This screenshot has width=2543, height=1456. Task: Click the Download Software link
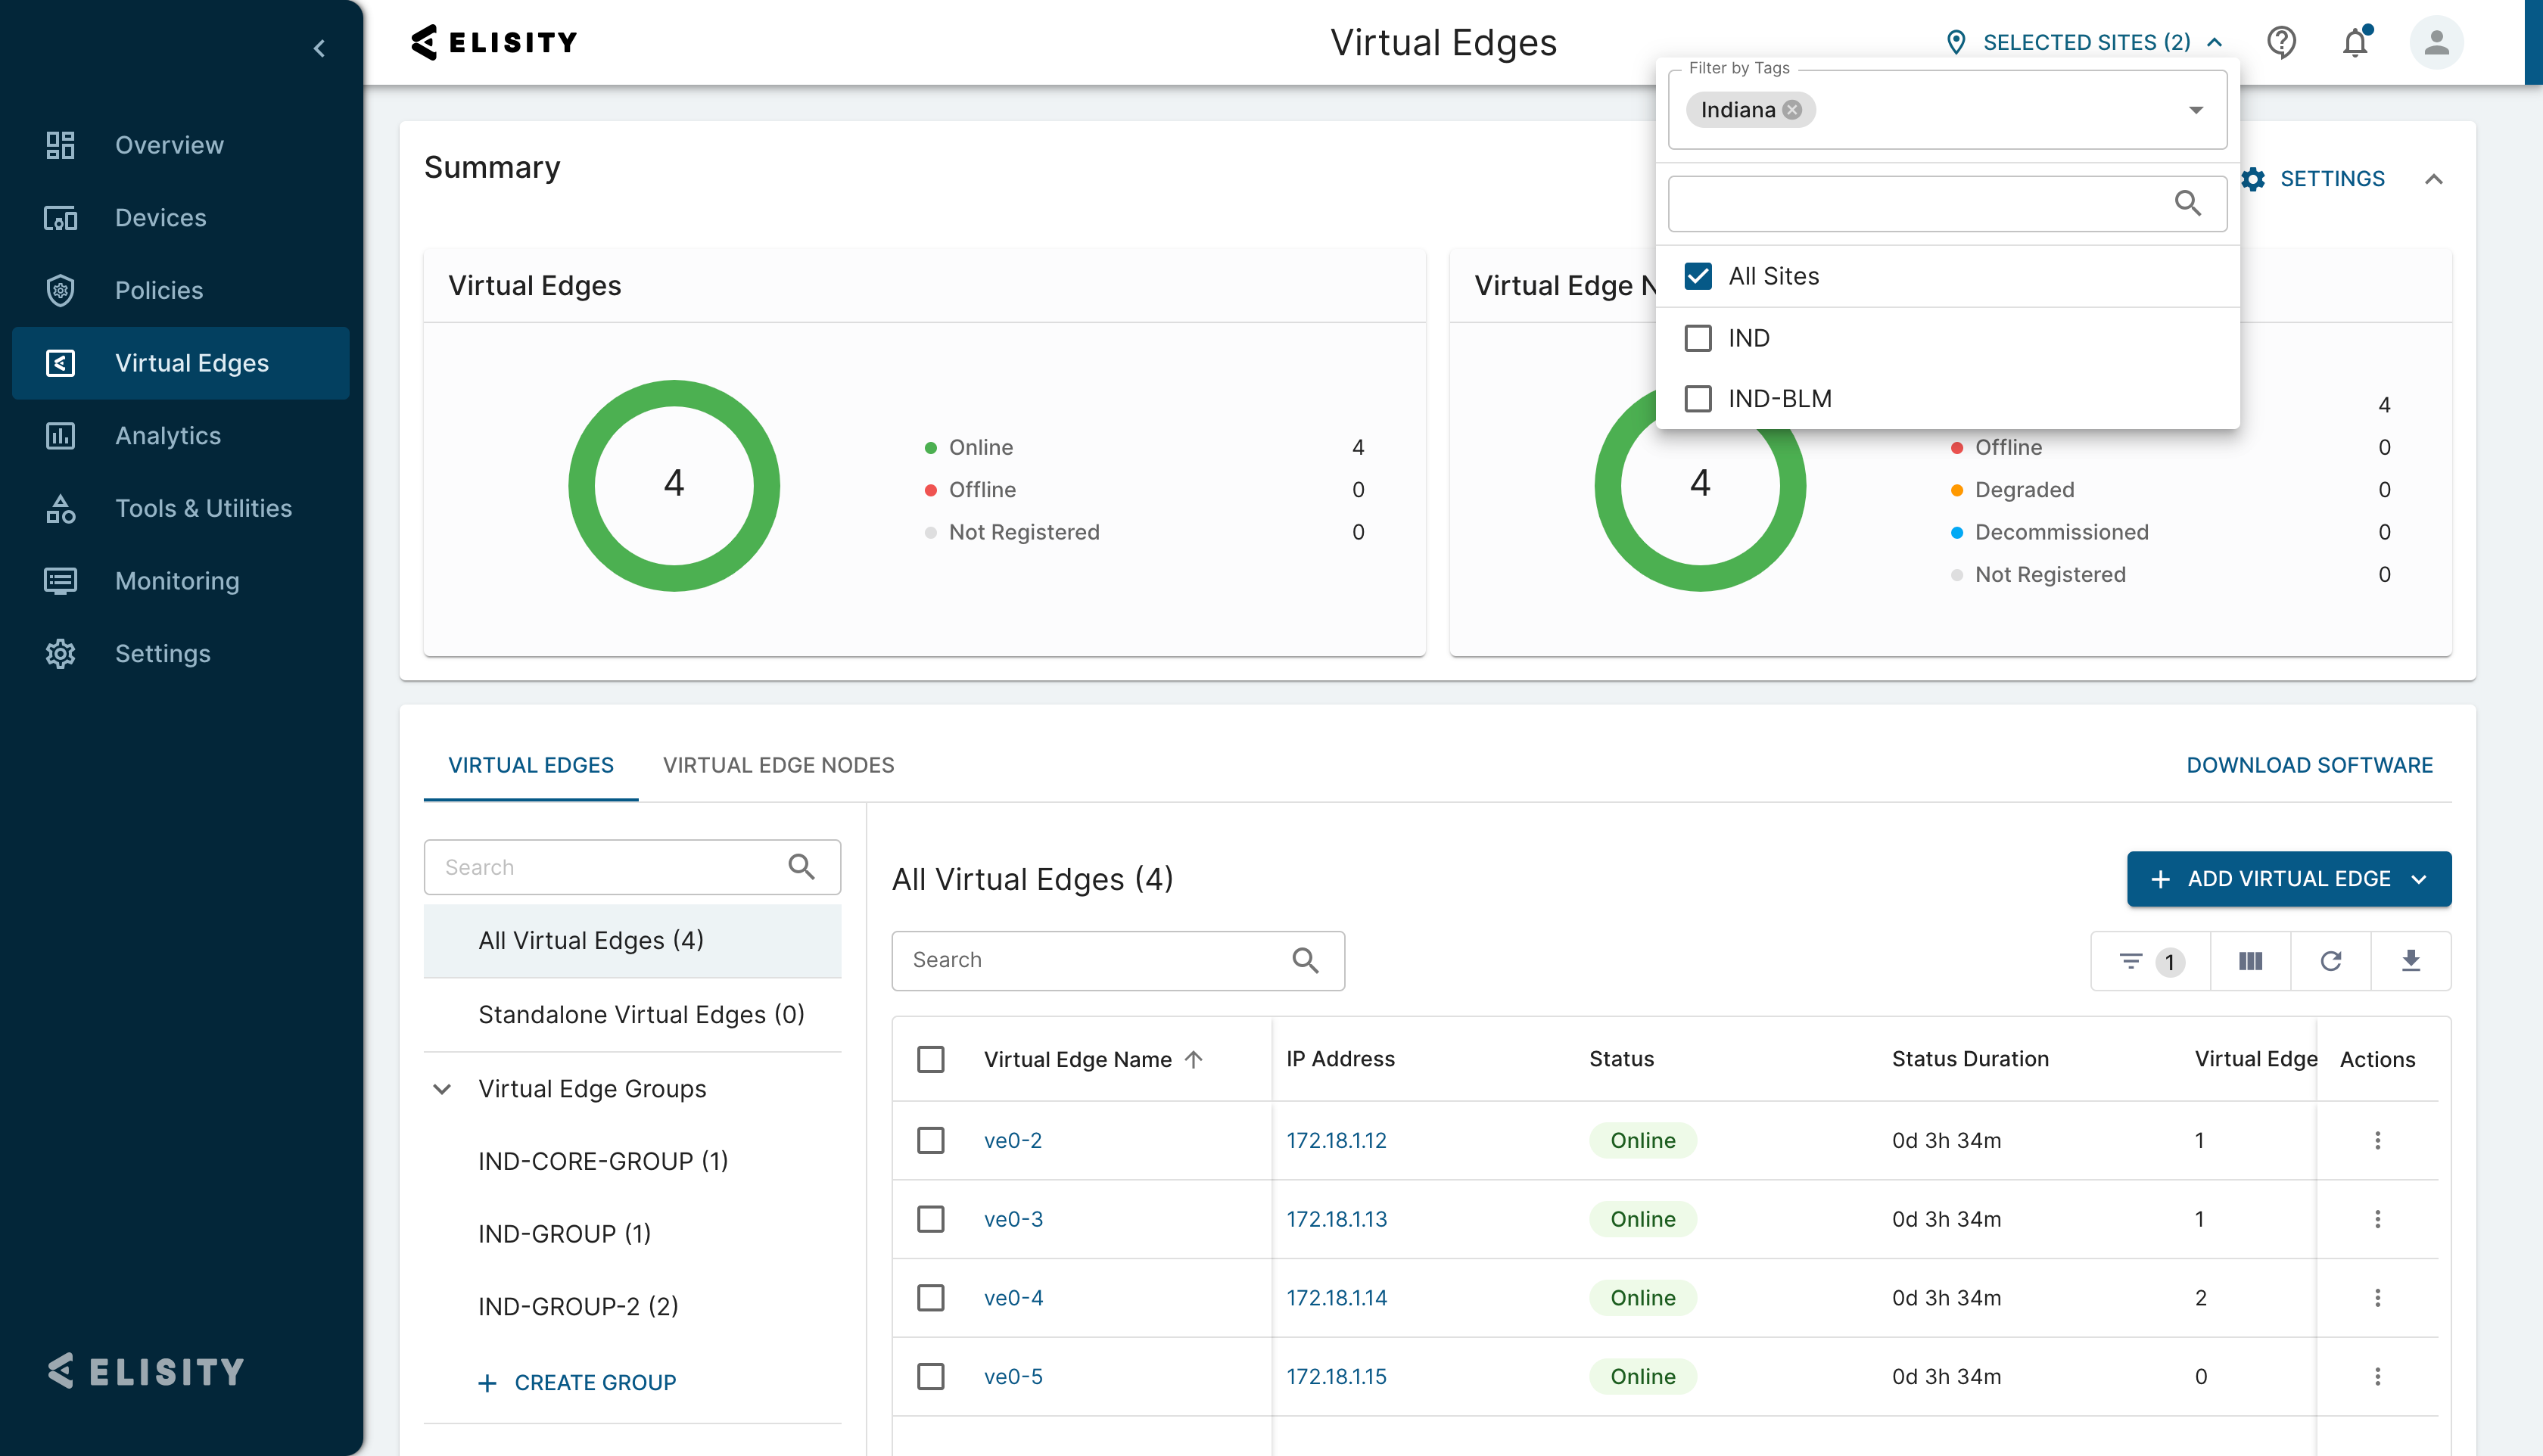tap(2309, 765)
